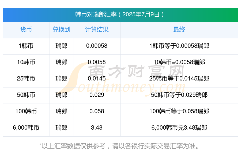Image resolution: width=241 pixels, height=161 pixels.
Task: Click the 3.48 result value
Action: tap(97, 127)
